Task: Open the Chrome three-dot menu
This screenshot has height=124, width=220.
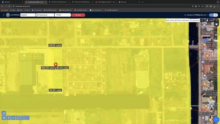Action: pyautogui.click(x=218, y=6)
